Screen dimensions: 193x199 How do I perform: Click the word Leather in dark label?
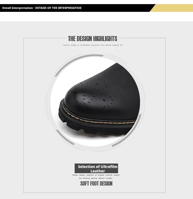coord(98,171)
